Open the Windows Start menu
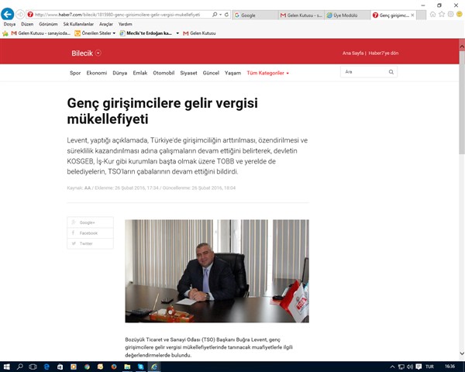Image resolution: width=465 pixels, height=372 pixels. click(6, 367)
